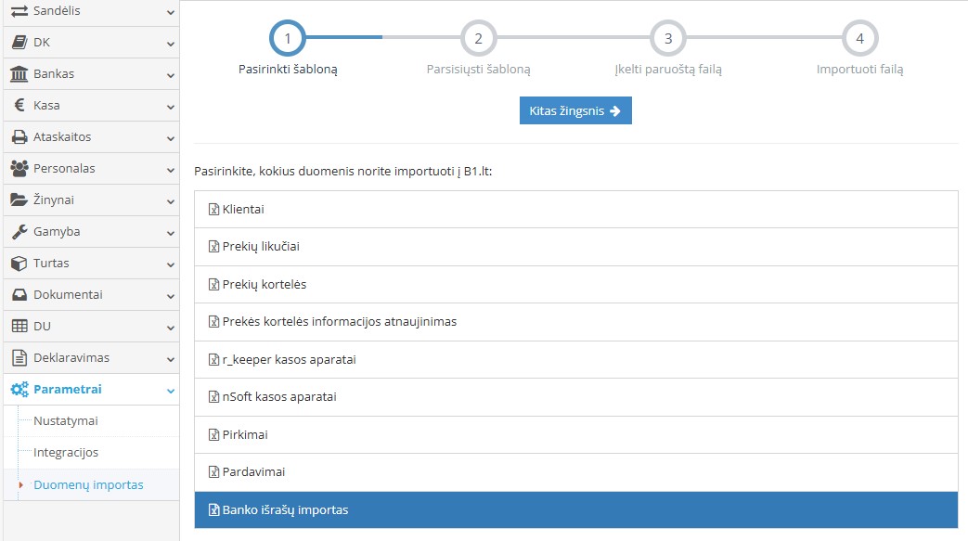The height and width of the screenshot is (541, 968).
Task: Expand the Deklaravimas chevron
Action: click(170, 359)
